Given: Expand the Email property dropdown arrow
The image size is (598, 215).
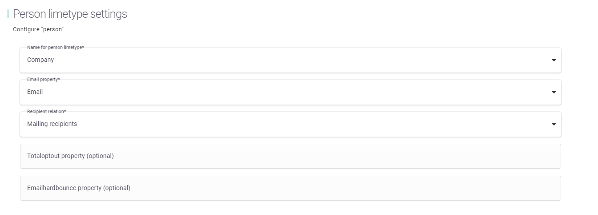Looking at the screenshot, I should click(x=554, y=92).
